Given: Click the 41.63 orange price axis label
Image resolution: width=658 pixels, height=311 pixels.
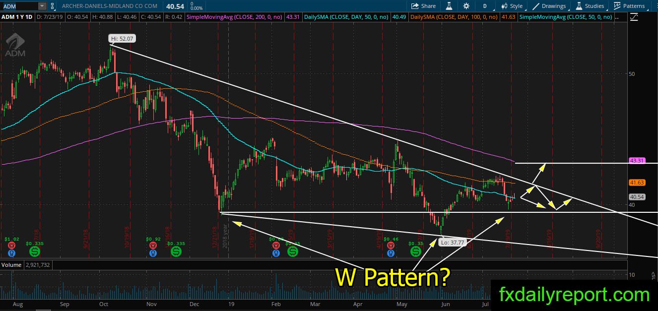Looking at the screenshot, I should (x=636, y=183).
